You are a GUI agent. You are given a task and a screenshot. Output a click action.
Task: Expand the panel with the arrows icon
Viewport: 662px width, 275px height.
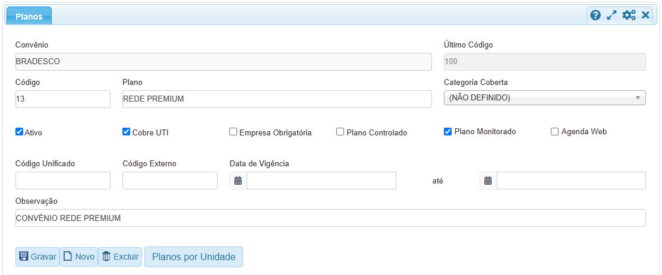611,15
